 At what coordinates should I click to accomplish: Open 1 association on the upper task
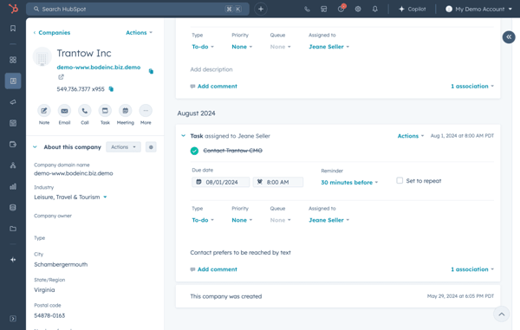tap(472, 86)
